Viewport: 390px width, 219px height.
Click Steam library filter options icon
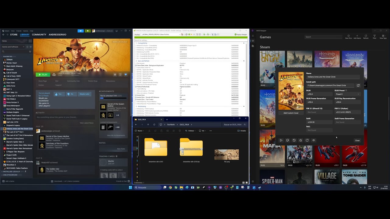pos(30,51)
